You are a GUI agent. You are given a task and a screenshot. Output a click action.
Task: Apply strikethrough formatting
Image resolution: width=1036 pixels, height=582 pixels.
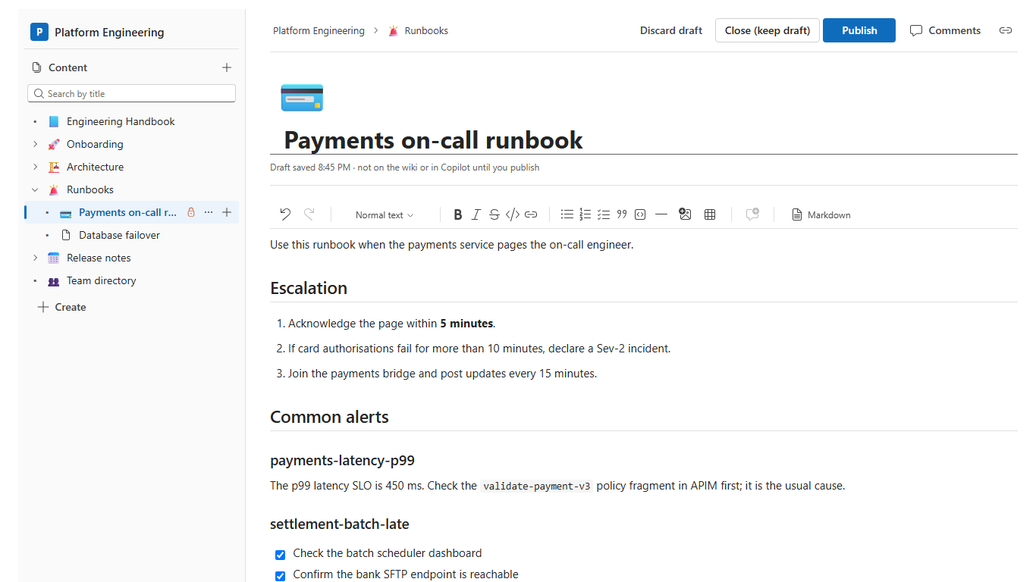pyautogui.click(x=494, y=214)
